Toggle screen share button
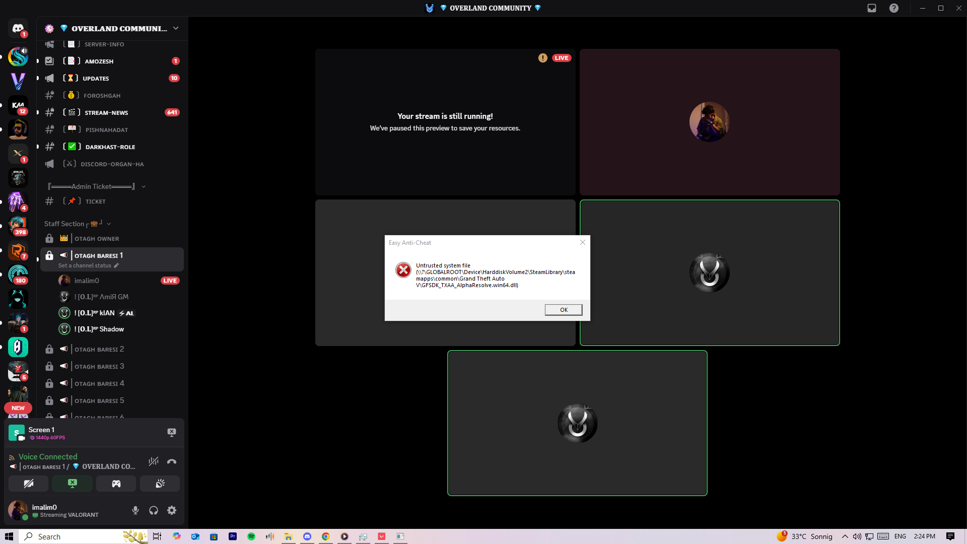Screen dimensions: 967x544 click(x=73, y=484)
